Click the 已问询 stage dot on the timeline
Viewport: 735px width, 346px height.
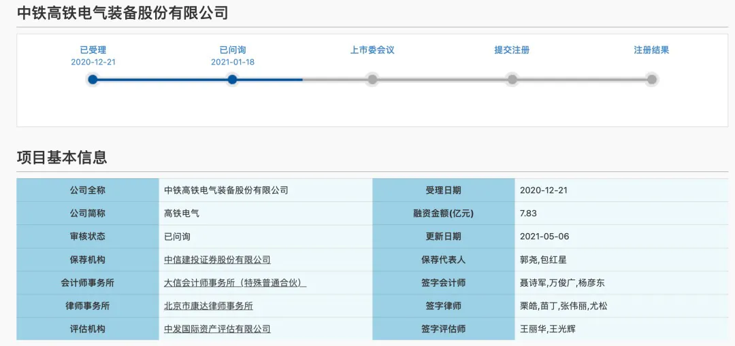point(232,80)
